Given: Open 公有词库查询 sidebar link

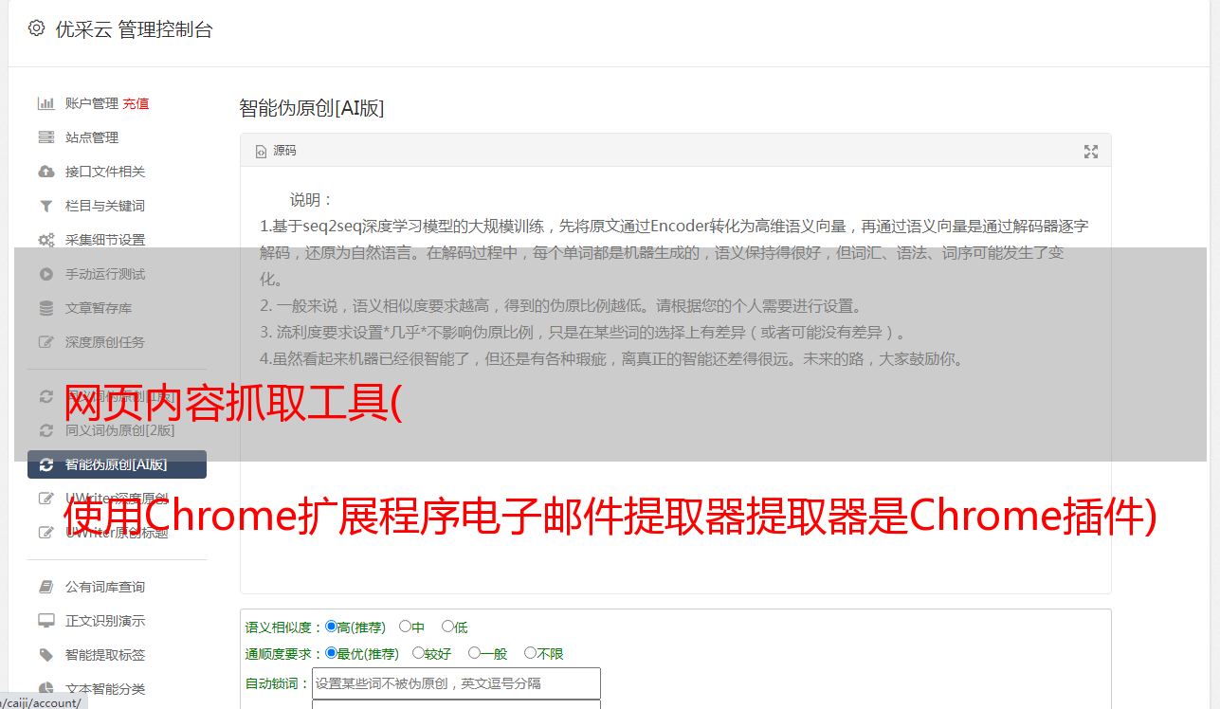Looking at the screenshot, I should click(105, 587).
